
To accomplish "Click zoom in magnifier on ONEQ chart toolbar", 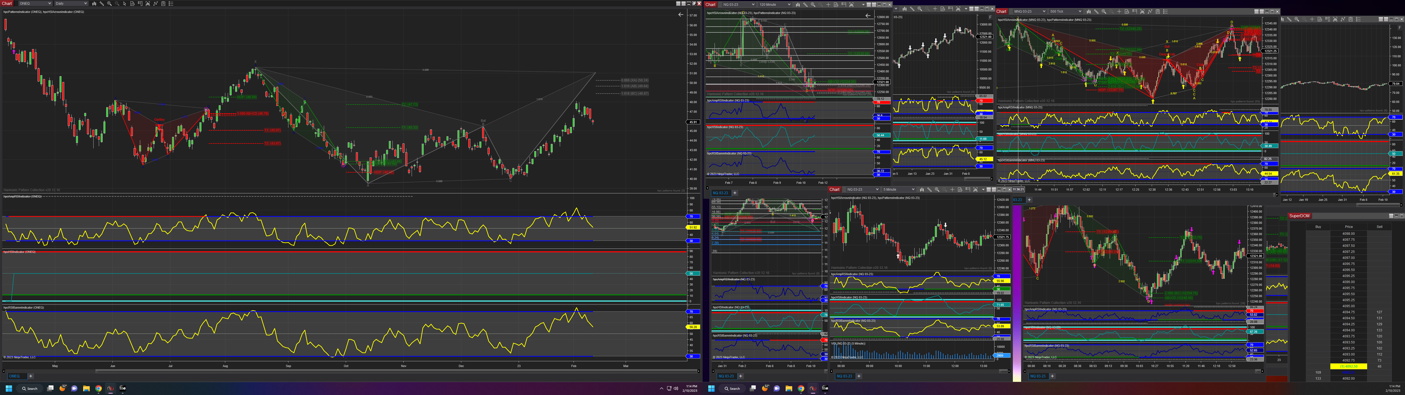I will [x=110, y=3].
